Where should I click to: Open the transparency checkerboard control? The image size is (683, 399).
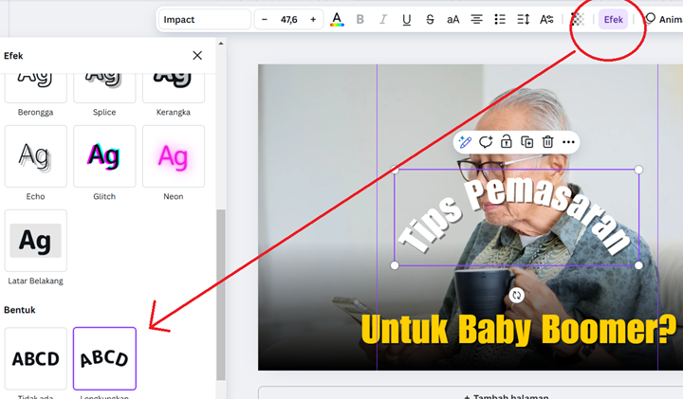pyautogui.click(x=578, y=20)
